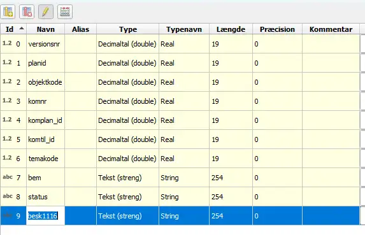The width and height of the screenshot is (365, 235).
Task: Click the abc icon for status row
Action: tap(8, 196)
